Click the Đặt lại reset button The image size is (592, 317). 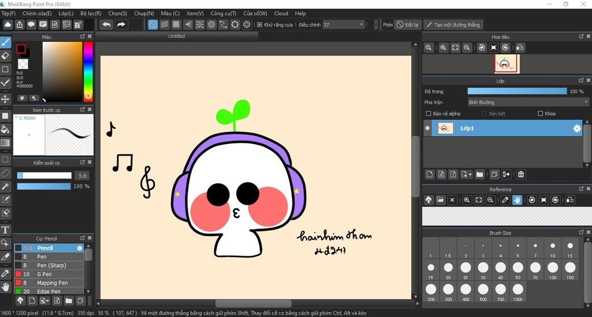pos(408,25)
